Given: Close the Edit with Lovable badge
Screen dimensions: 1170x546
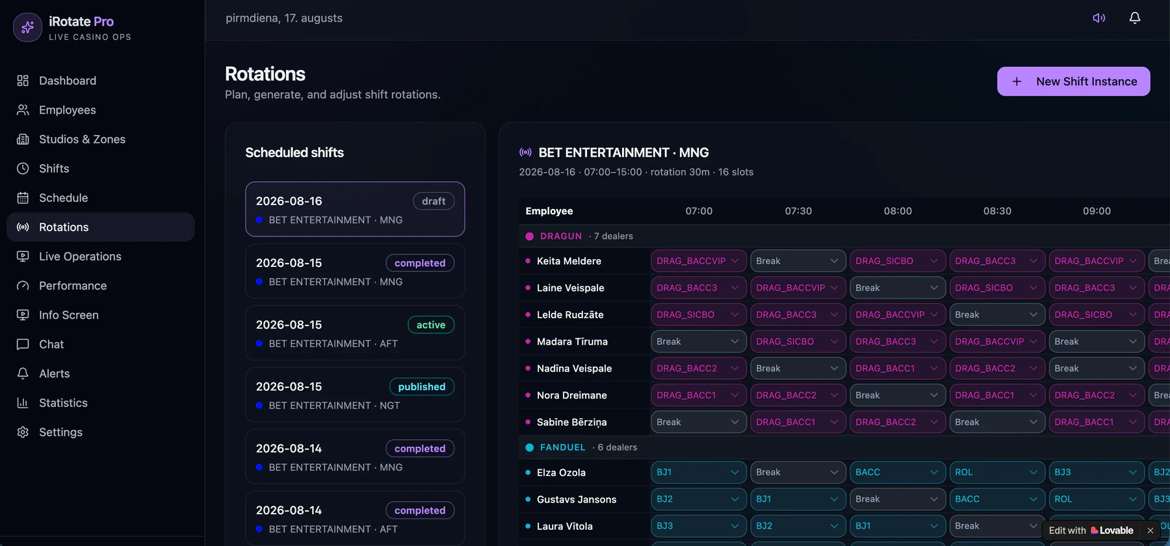Looking at the screenshot, I should pos(1150,530).
